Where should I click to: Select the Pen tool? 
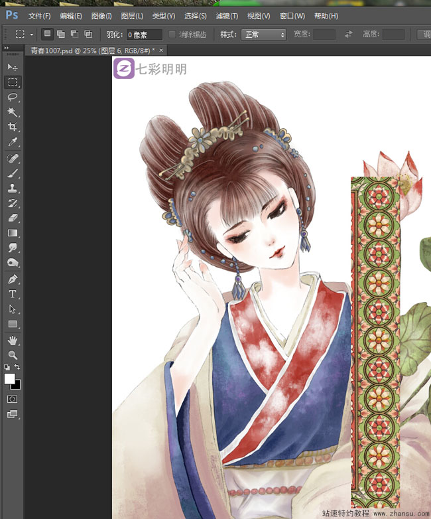(13, 279)
